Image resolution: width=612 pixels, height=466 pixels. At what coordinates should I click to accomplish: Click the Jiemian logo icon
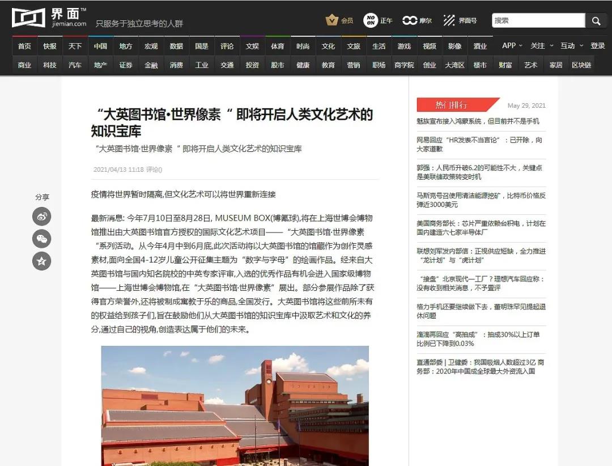(28, 18)
